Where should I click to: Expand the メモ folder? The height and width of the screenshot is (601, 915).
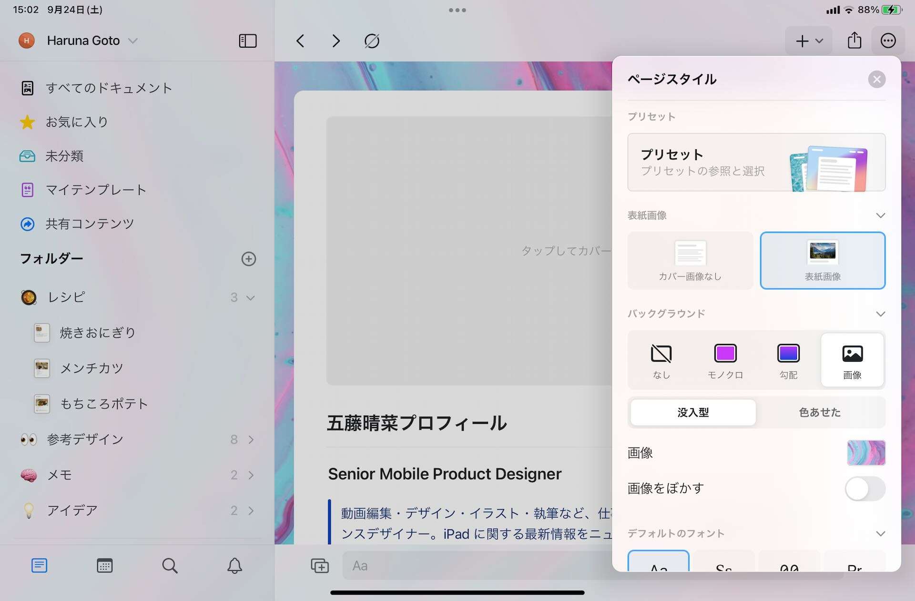click(251, 475)
